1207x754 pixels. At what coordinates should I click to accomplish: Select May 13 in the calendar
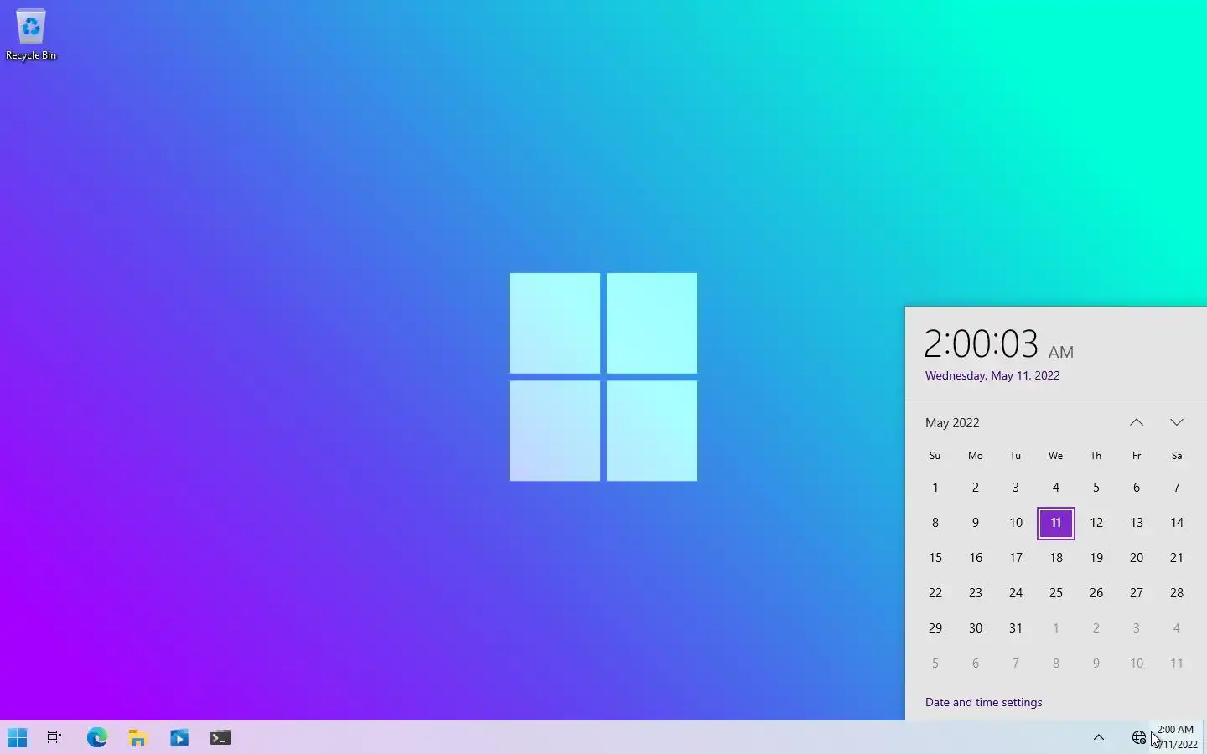(x=1137, y=523)
